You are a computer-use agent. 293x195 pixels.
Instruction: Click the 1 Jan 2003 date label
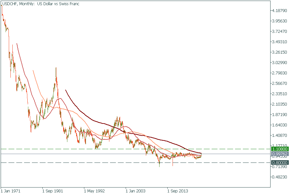point(136,191)
